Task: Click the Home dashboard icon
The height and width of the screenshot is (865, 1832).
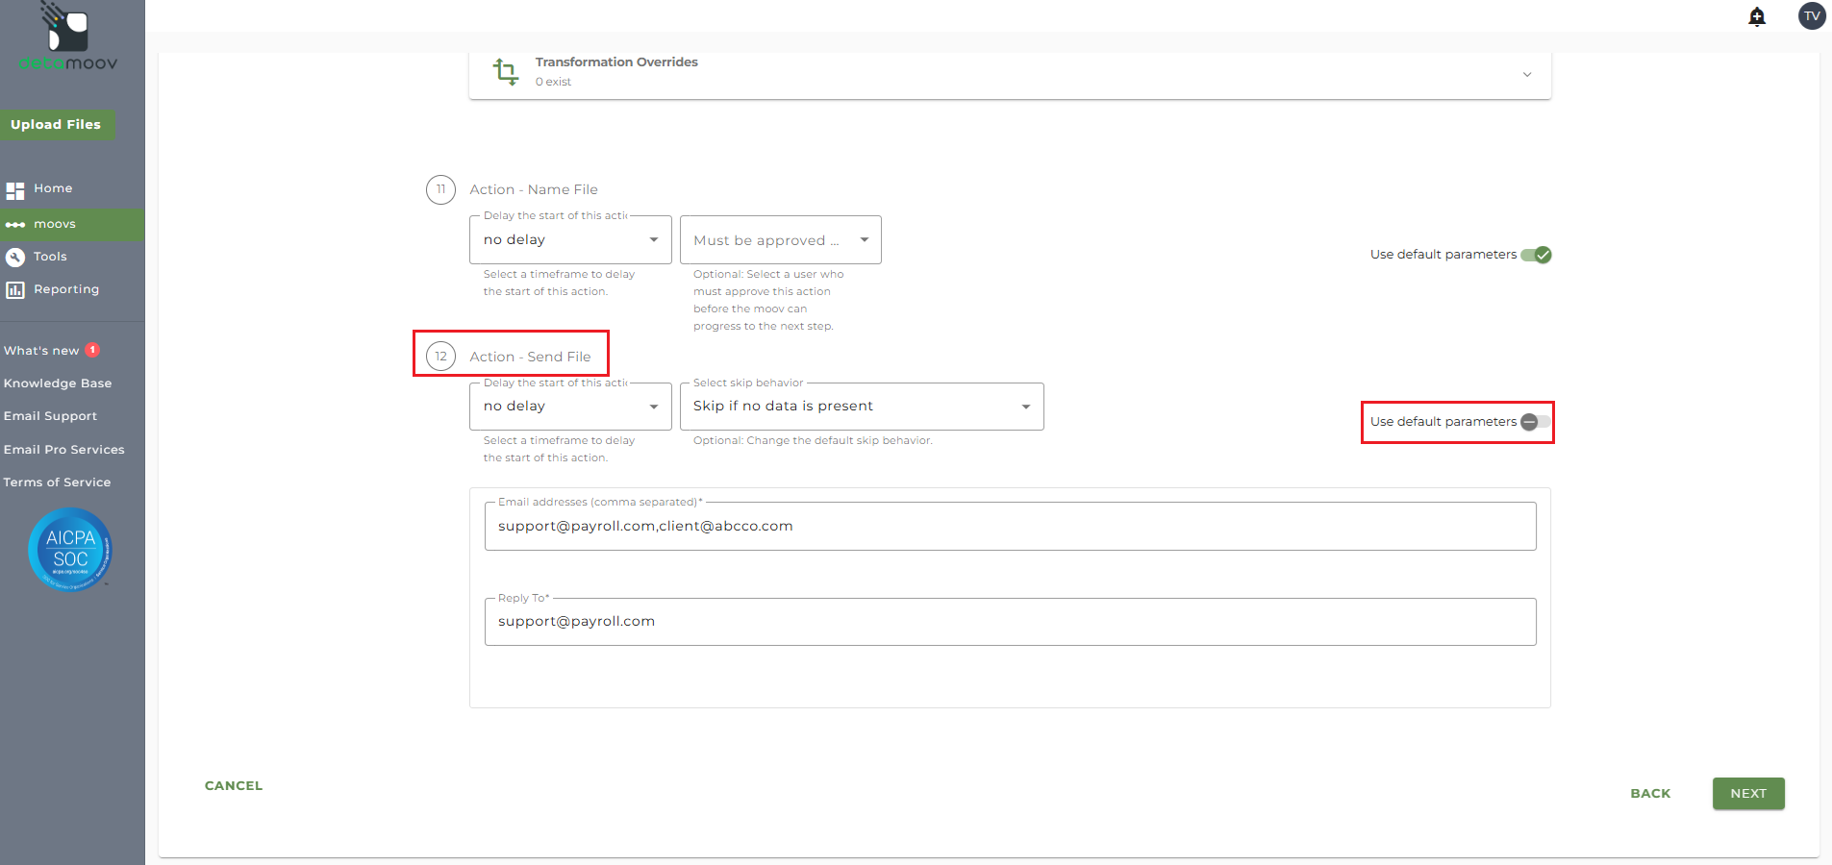Action: point(15,190)
